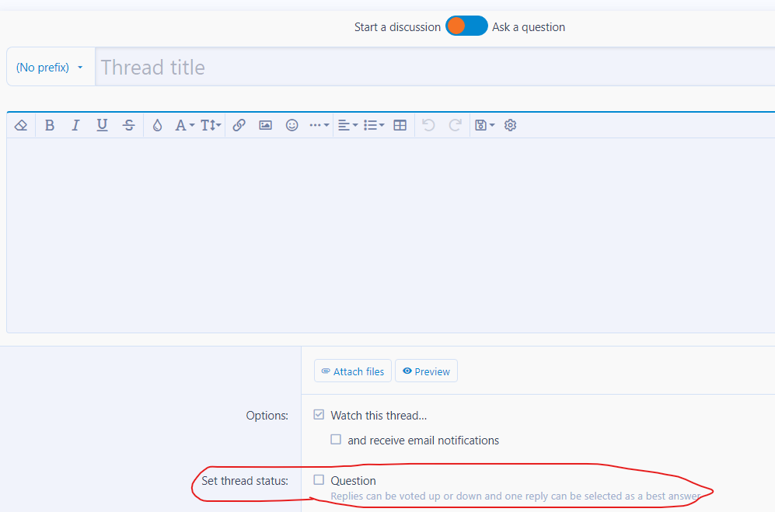Click the Remove formatting eraser icon

[x=21, y=126]
